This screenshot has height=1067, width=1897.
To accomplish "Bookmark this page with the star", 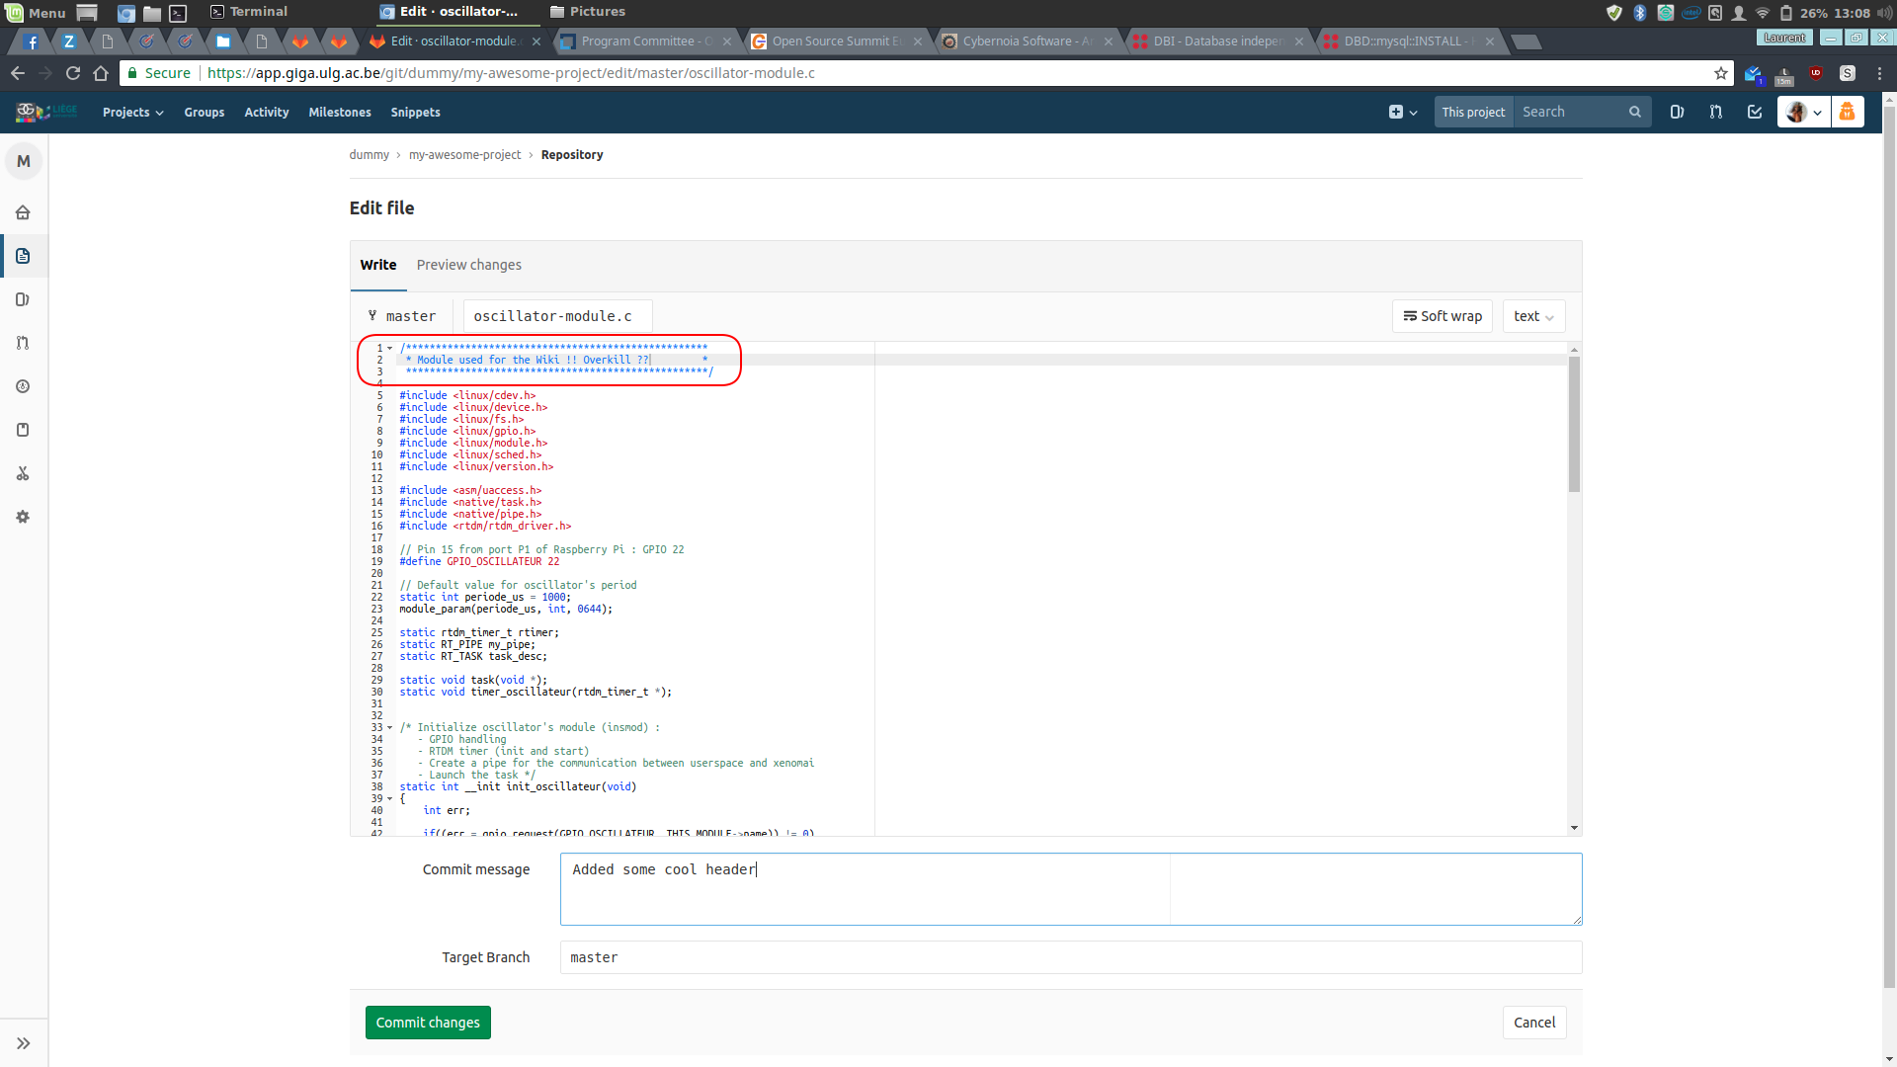I will pos(1721,73).
